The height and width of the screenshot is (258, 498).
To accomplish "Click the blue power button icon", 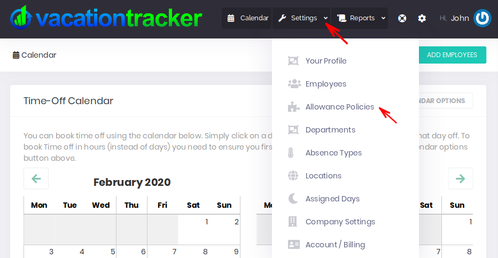I will coord(482,18).
